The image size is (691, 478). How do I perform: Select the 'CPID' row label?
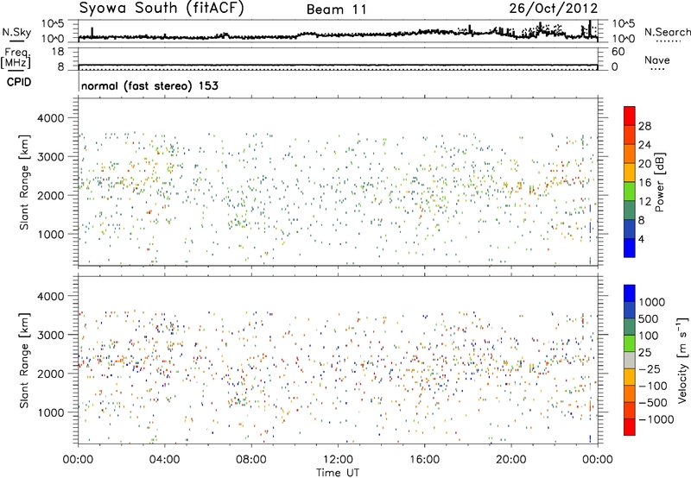coord(19,82)
